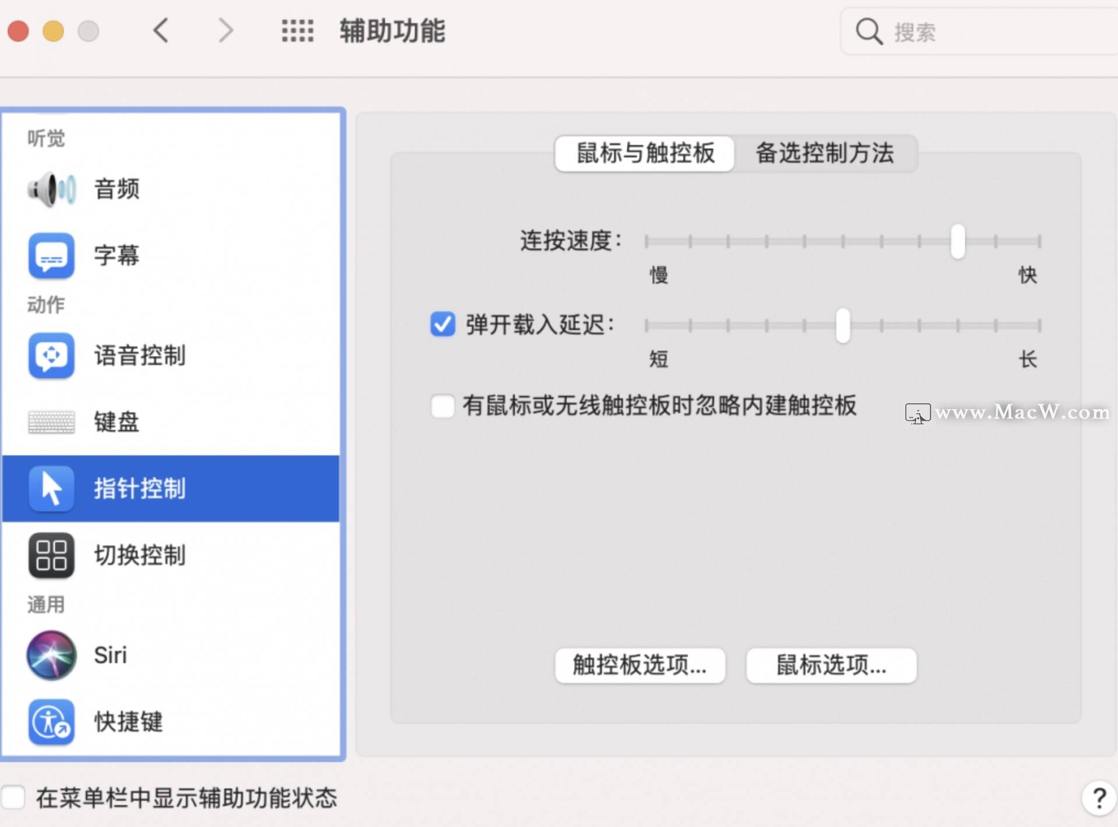Open 触控板选项 dialog

coord(639,666)
